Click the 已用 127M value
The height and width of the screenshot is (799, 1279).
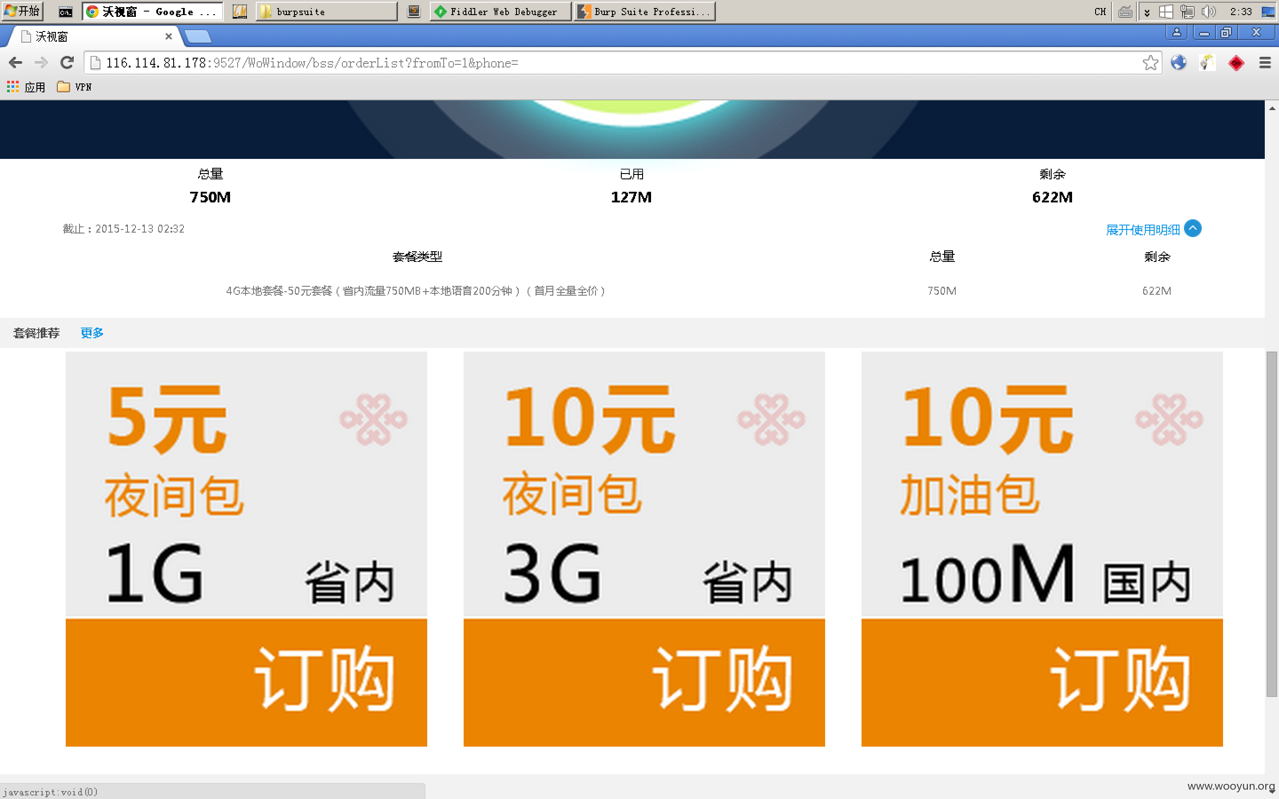point(631,197)
